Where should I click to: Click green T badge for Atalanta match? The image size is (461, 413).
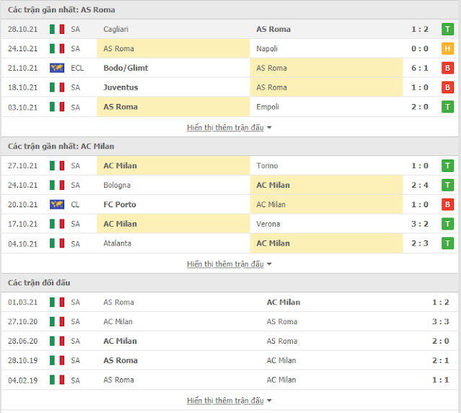coord(447,243)
